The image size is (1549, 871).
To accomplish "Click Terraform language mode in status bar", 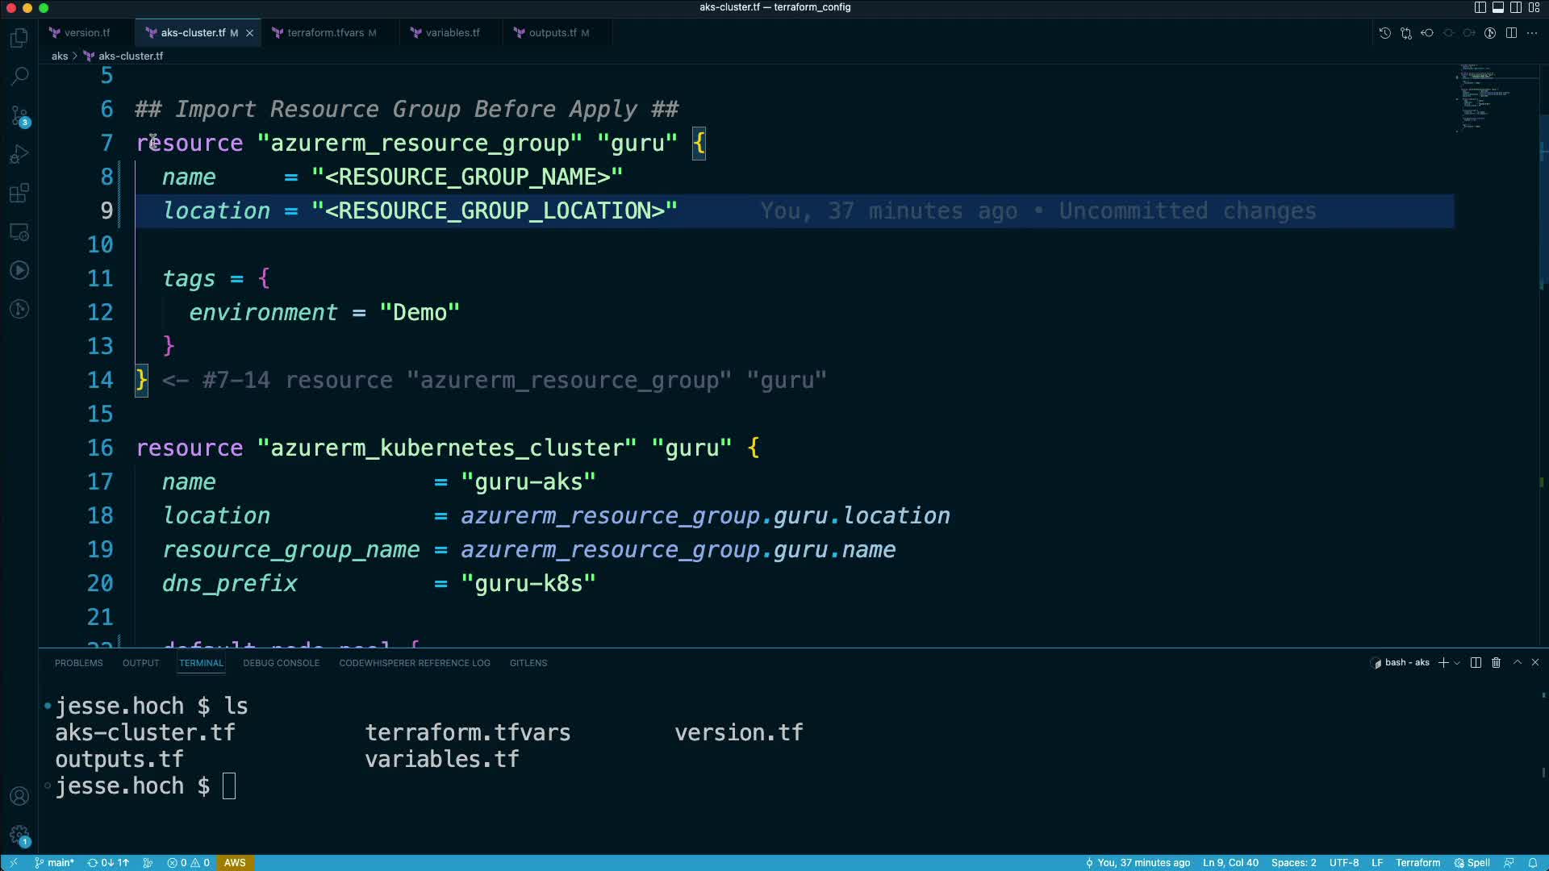I will (x=1417, y=862).
